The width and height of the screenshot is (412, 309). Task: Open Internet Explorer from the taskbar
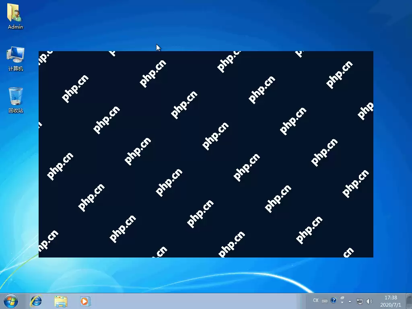[36, 301]
